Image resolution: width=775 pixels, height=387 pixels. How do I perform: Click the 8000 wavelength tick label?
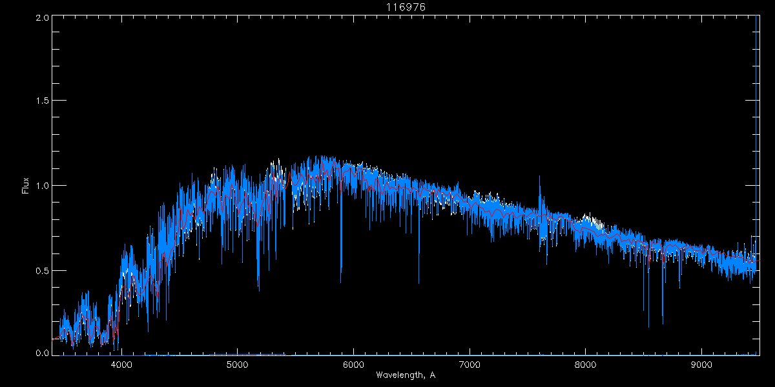pos(586,364)
